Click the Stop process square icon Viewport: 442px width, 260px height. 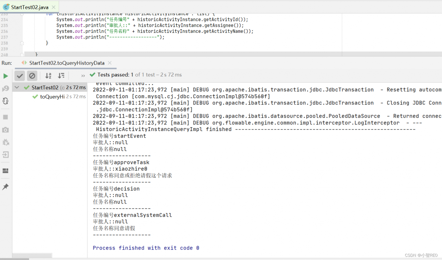click(x=6, y=117)
